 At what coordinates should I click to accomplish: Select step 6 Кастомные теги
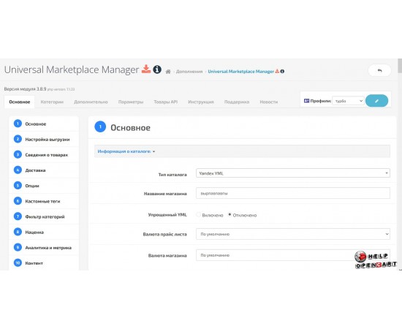pyautogui.click(x=44, y=201)
